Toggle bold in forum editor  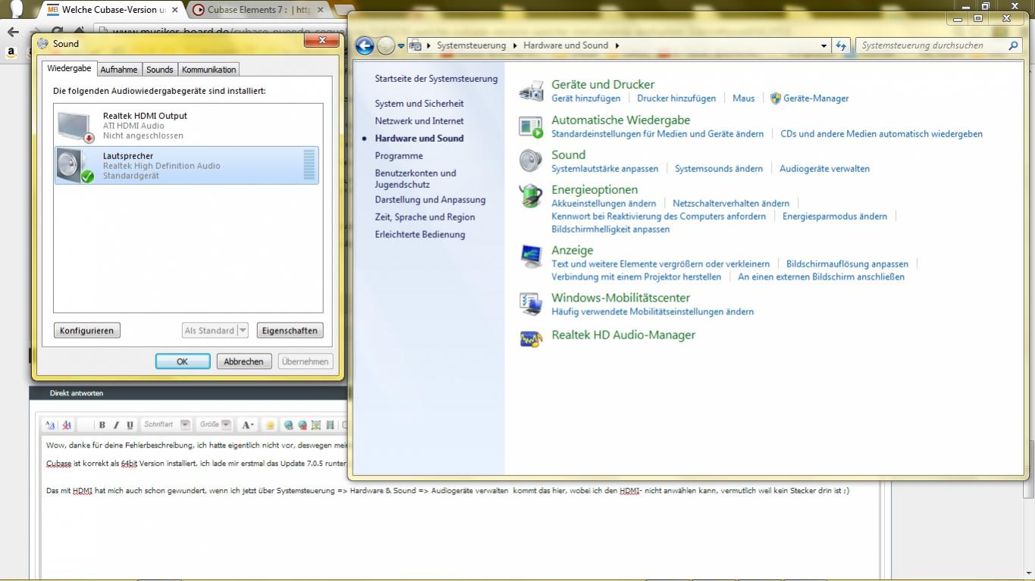pyautogui.click(x=102, y=425)
